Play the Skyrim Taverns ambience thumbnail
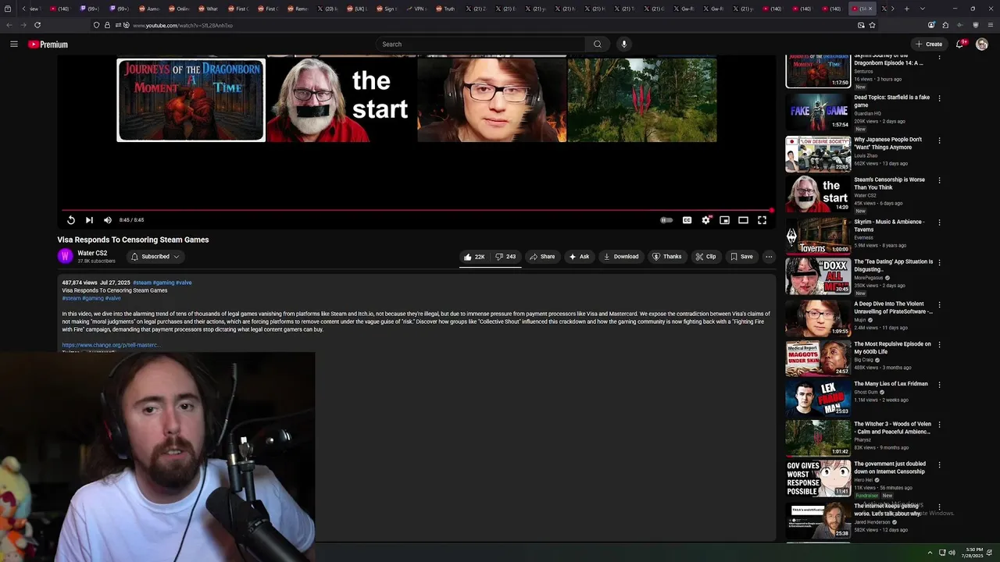 (818, 236)
